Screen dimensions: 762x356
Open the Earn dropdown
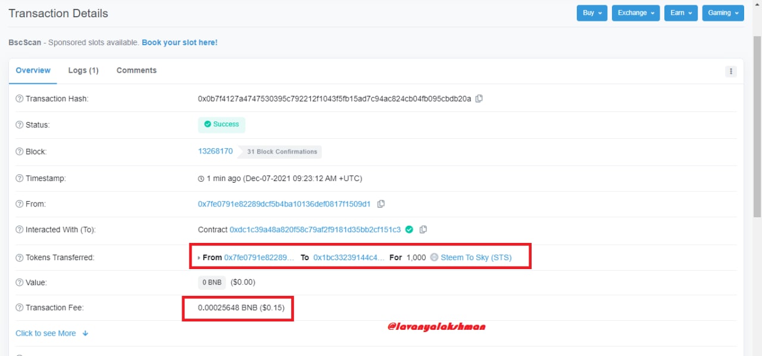pyautogui.click(x=681, y=13)
